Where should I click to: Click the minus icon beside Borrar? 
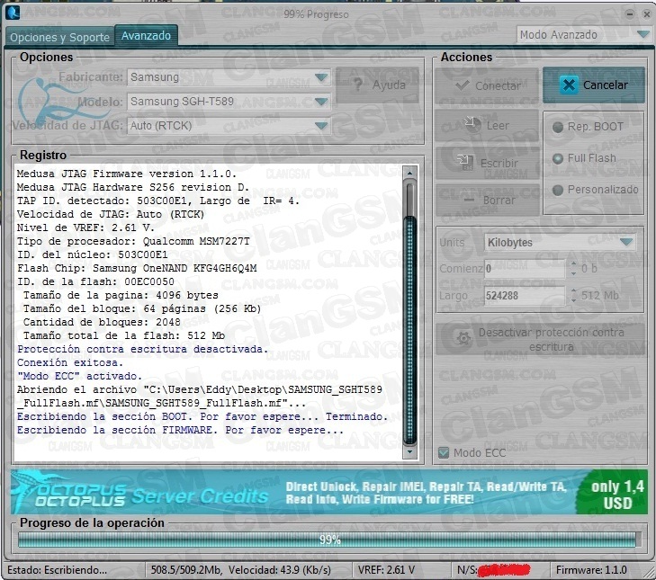[x=470, y=200]
